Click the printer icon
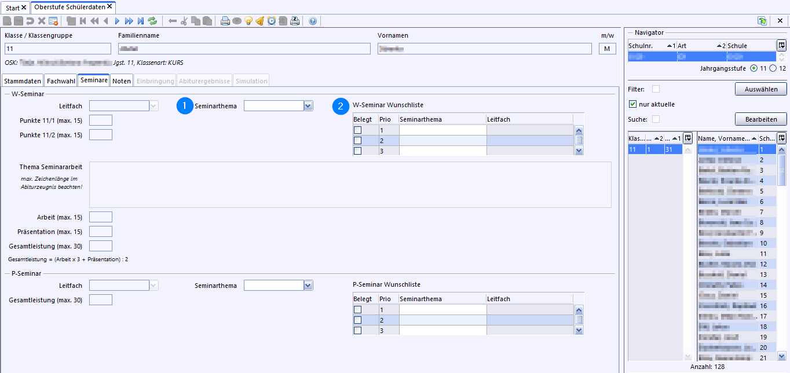Image resolution: width=790 pixels, height=373 pixels. [225, 21]
